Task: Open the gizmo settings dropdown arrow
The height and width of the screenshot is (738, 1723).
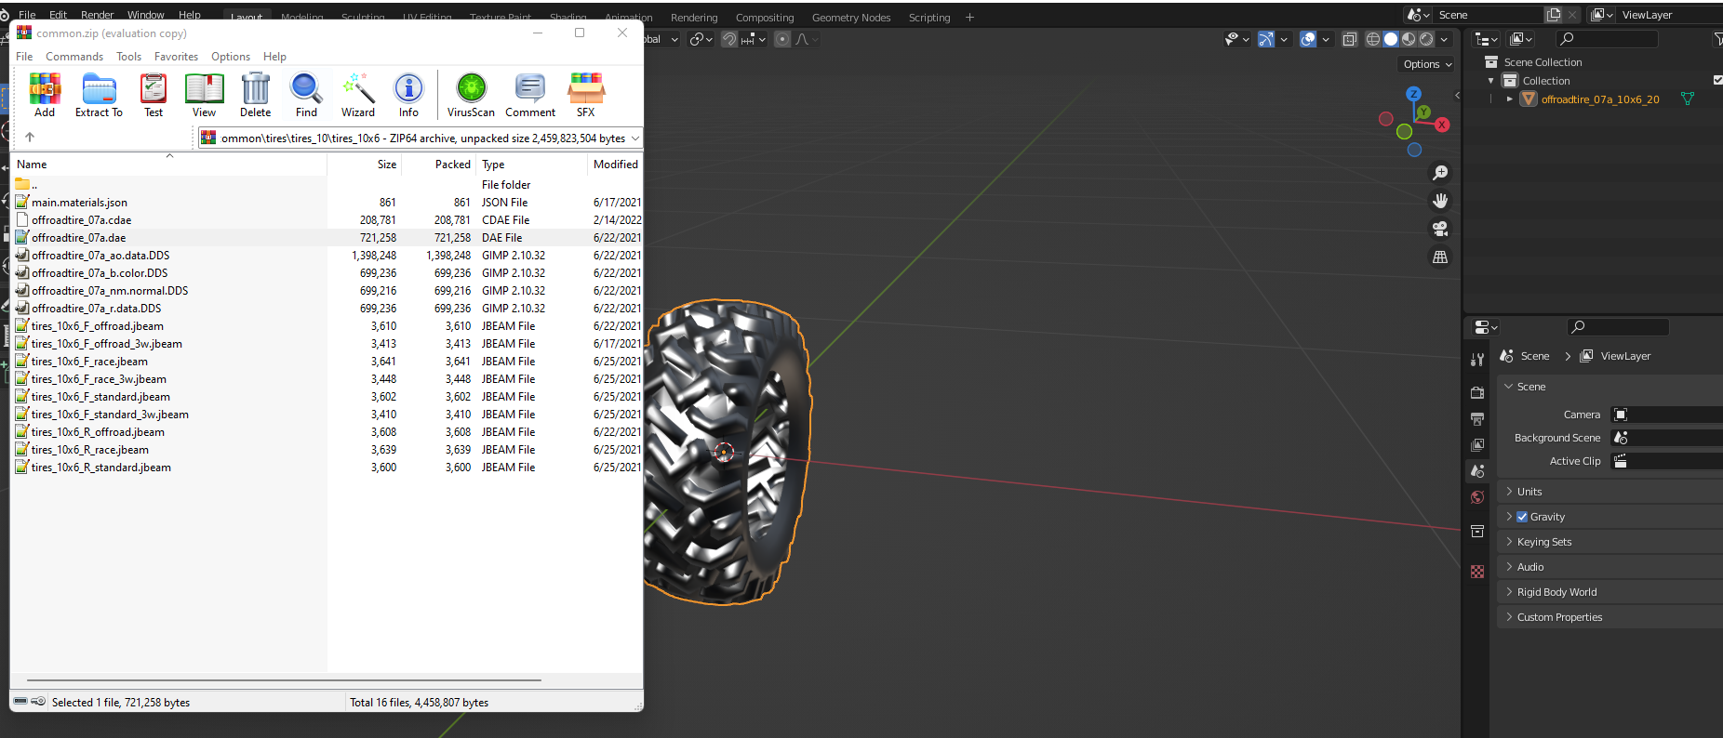Action: (1284, 39)
